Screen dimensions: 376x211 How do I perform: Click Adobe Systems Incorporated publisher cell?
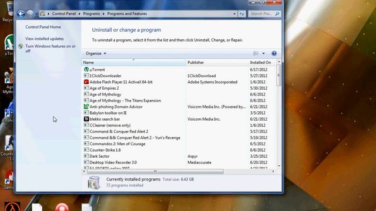[x=212, y=82]
